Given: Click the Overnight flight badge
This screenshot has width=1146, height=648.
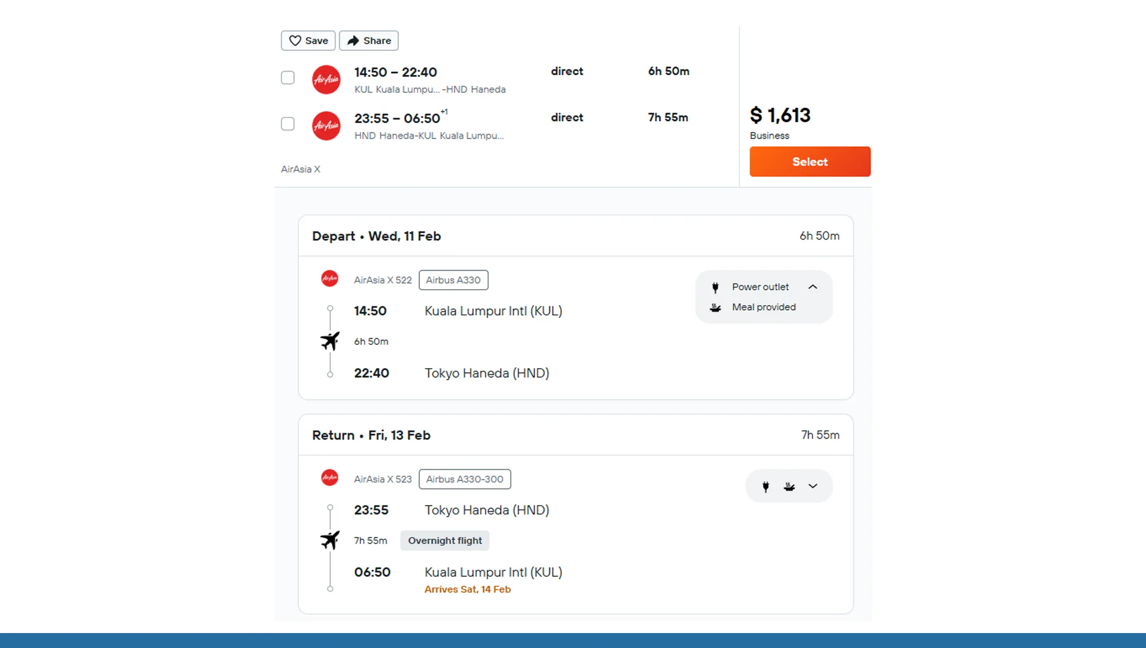Looking at the screenshot, I should pos(445,541).
